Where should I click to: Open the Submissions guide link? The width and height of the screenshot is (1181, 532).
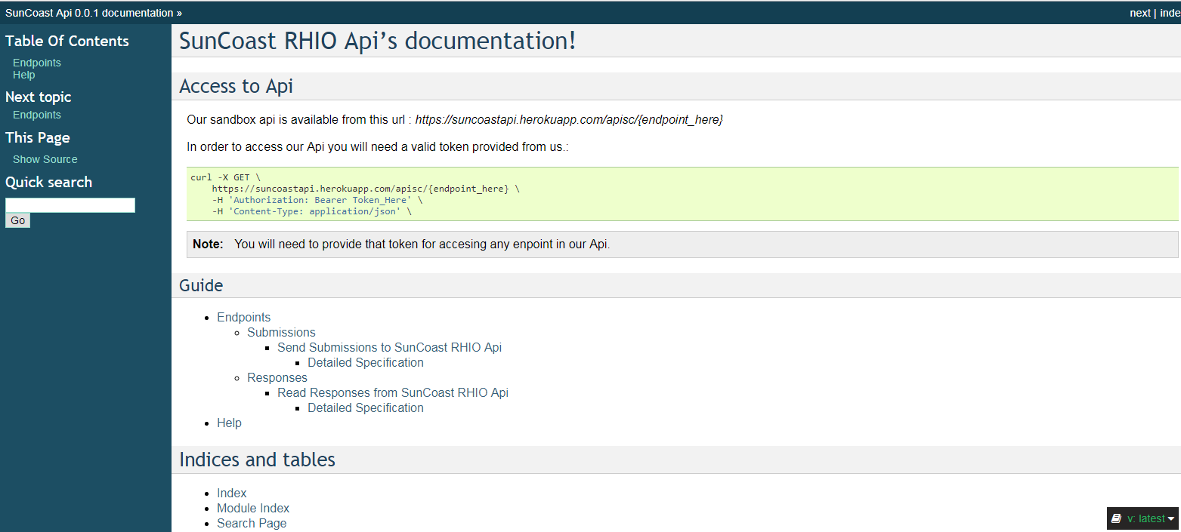[281, 333]
